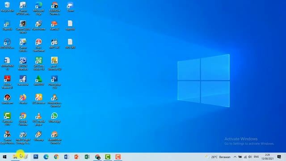
Task: Open Intel Rapid Storage shortcut
Action: (23, 137)
